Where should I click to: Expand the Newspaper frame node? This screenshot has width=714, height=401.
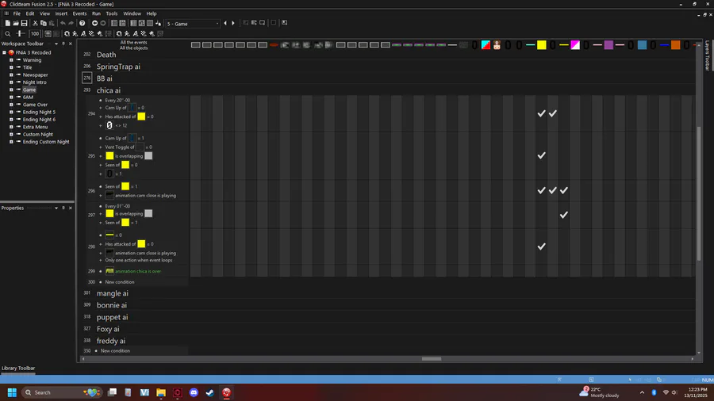[11, 75]
